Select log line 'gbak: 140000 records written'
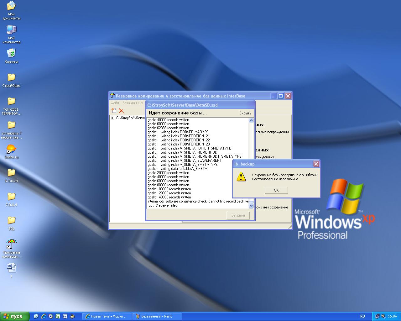 click(x=169, y=197)
